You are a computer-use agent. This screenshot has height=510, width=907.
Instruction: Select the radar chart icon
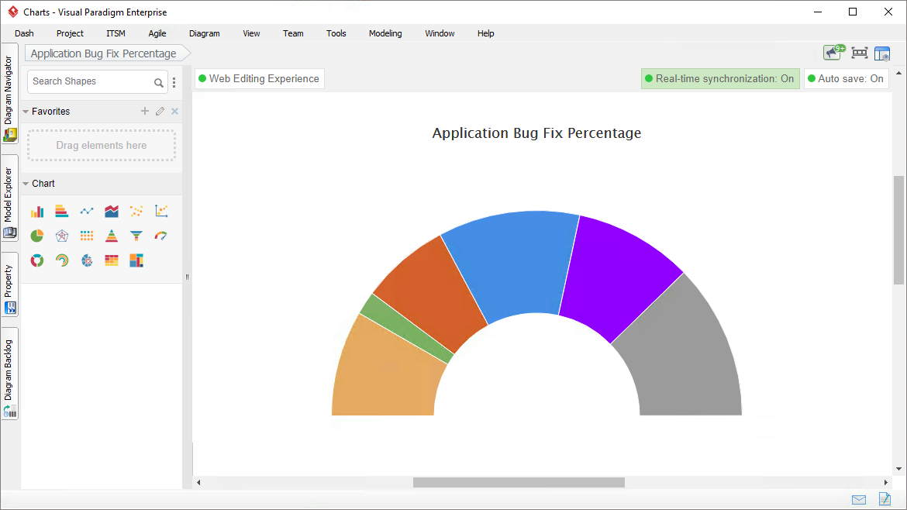[x=62, y=236]
